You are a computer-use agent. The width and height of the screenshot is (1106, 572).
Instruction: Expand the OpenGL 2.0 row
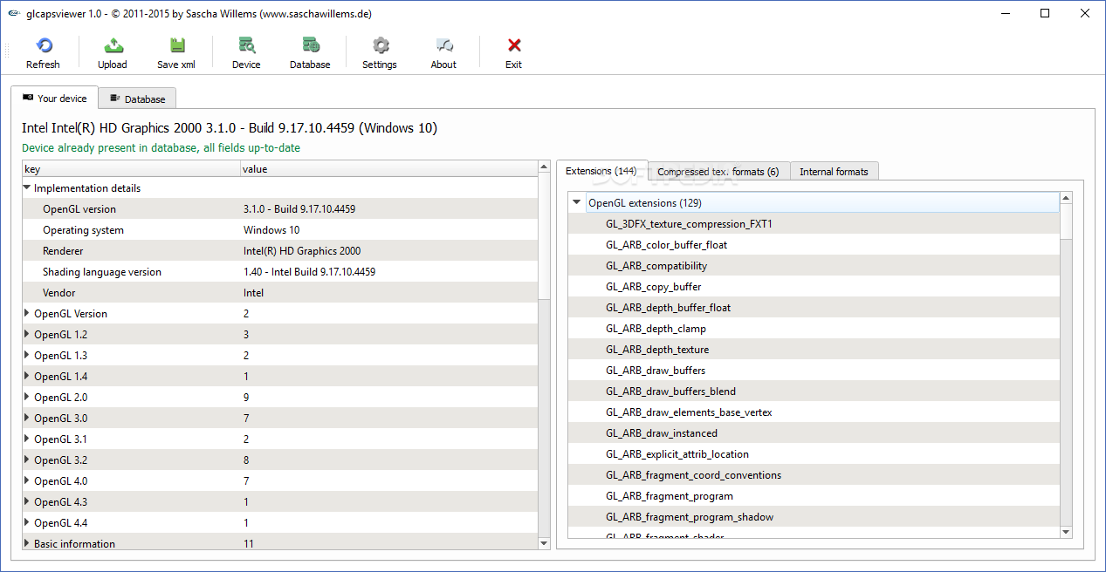(27, 397)
